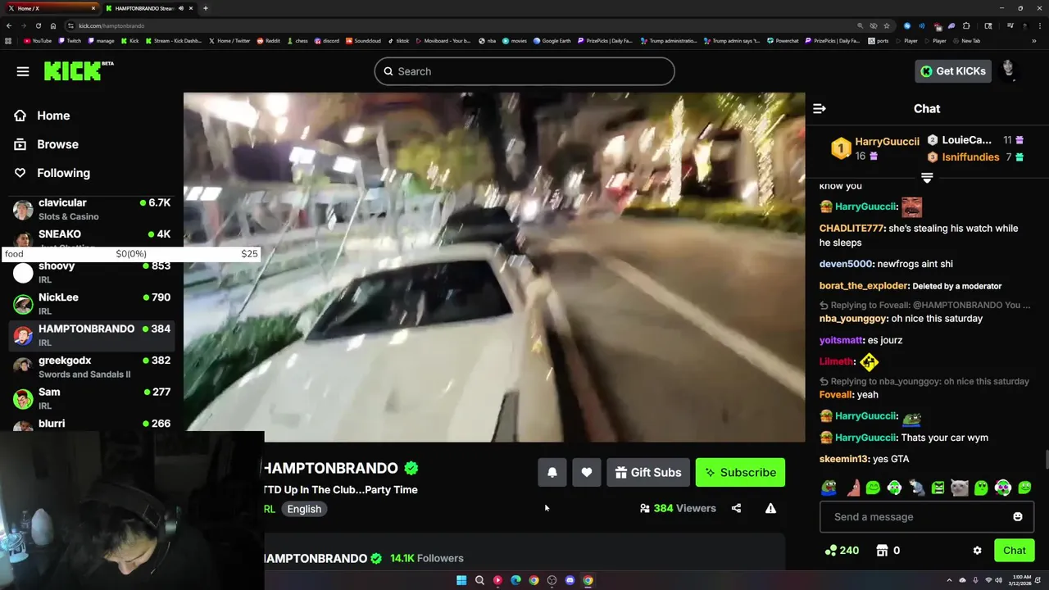1049x590 pixels.
Task: Click username deven5000 in chat
Action: pyautogui.click(x=846, y=264)
